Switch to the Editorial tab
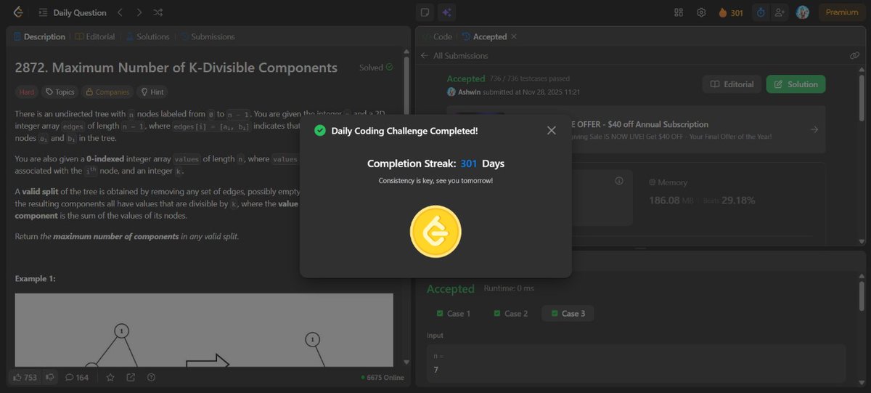Screen dimensions: 871x393 (94, 36)
